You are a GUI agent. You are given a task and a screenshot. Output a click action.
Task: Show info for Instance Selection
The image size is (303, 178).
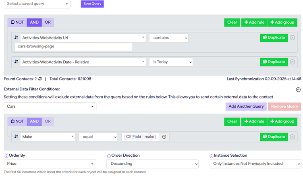(212, 156)
